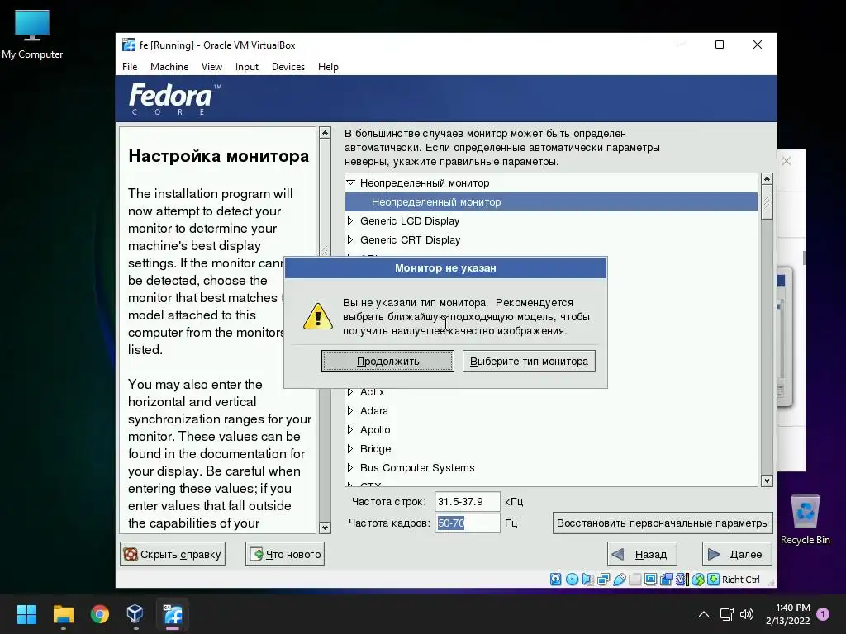Click the CPU virtualization status icon
This screenshot has width=846, height=634.
tap(682, 579)
